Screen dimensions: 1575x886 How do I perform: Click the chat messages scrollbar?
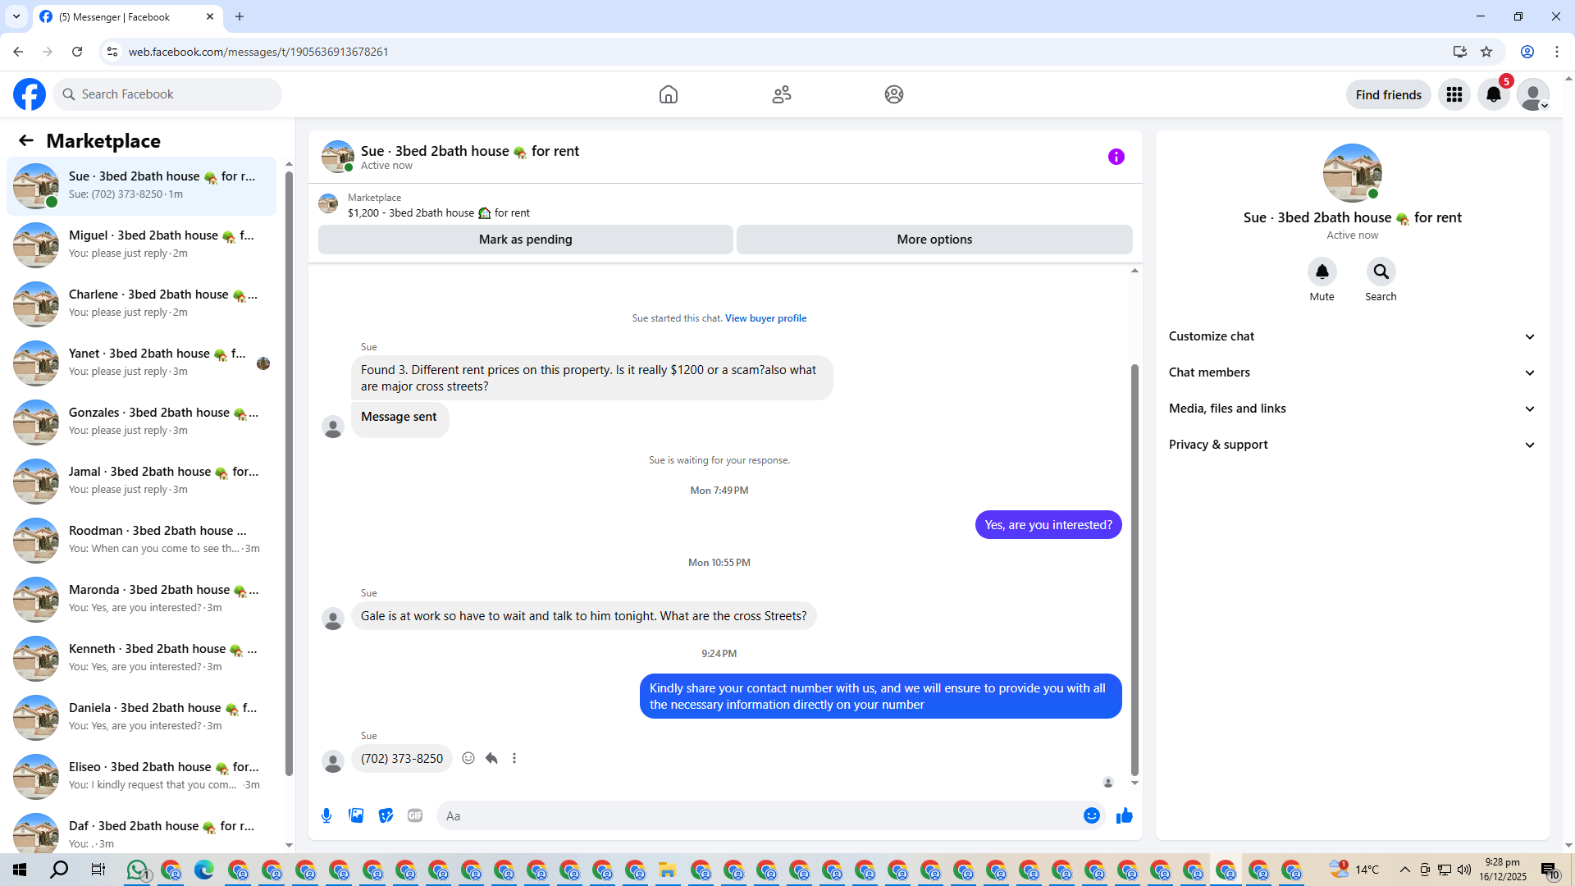pyautogui.click(x=1134, y=569)
